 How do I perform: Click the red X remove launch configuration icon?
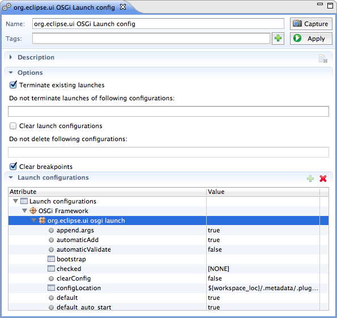(x=323, y=179)
